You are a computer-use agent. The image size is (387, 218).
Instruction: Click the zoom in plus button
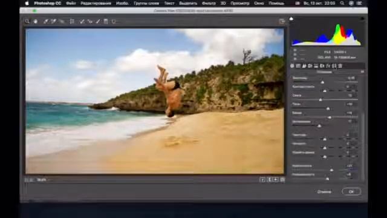point(31,180)
